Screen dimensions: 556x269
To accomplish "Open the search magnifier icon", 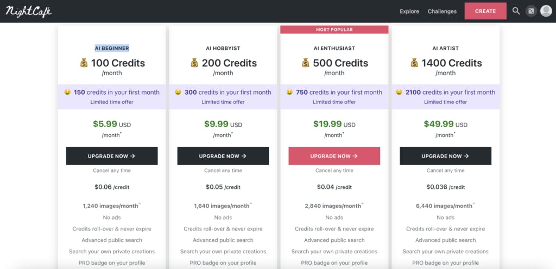I will pos(516,11).
